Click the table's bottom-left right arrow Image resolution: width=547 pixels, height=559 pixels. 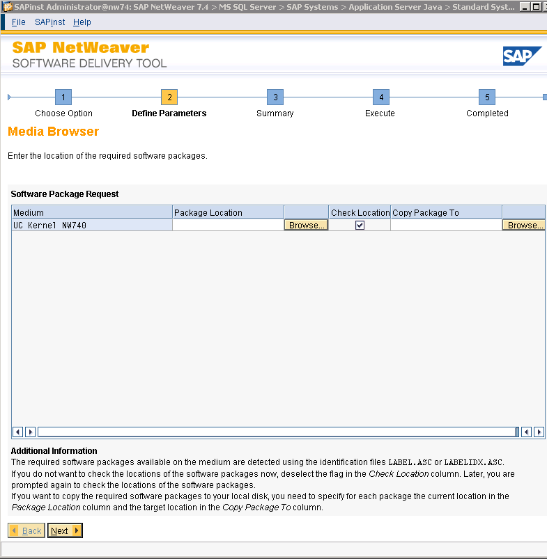(31, 432)
